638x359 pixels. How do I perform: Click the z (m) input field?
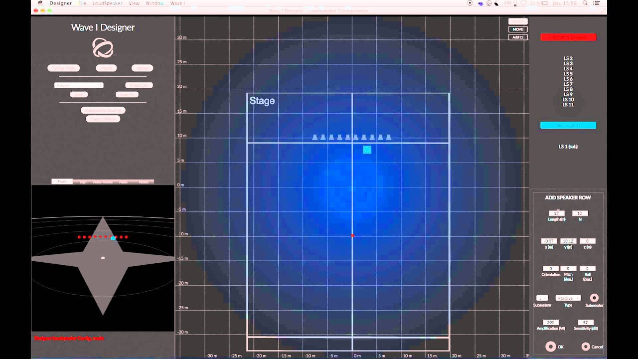coord(588,241)
